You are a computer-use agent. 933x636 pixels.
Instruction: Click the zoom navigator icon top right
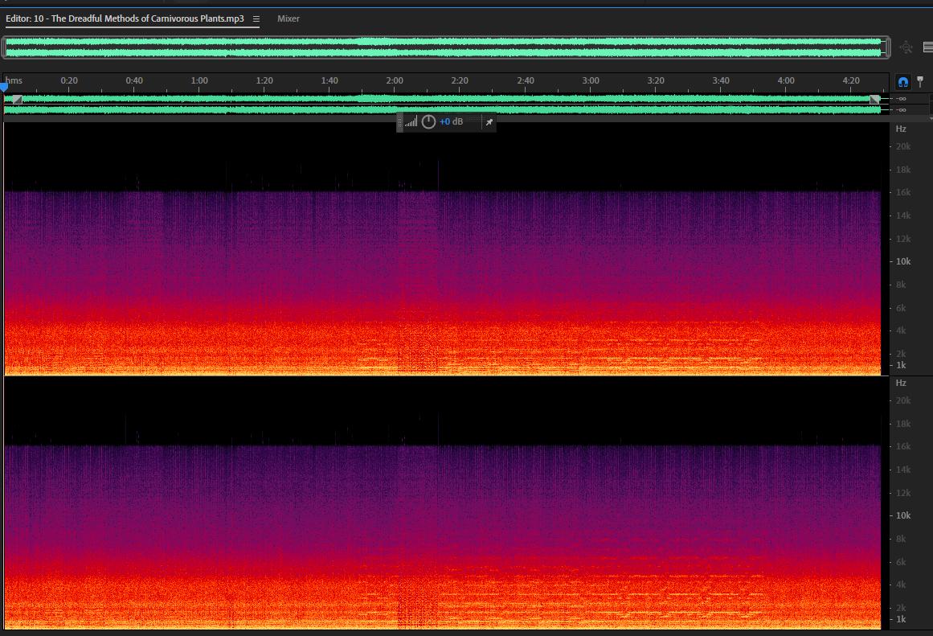coord(906,47)
